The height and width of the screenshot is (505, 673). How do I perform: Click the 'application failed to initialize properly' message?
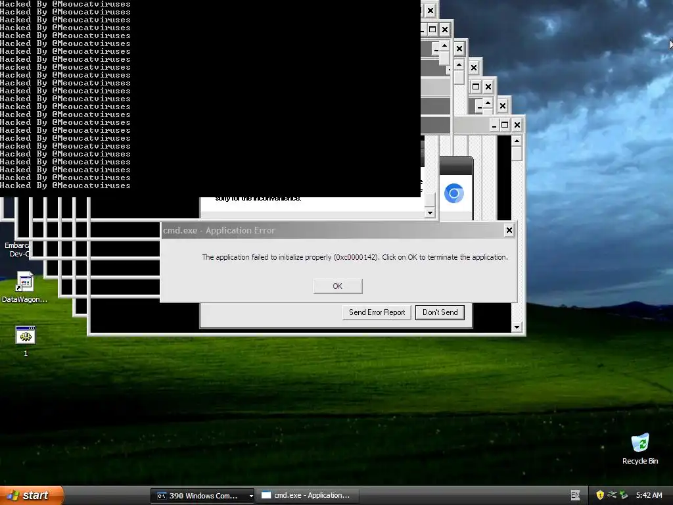click(355, 257)
